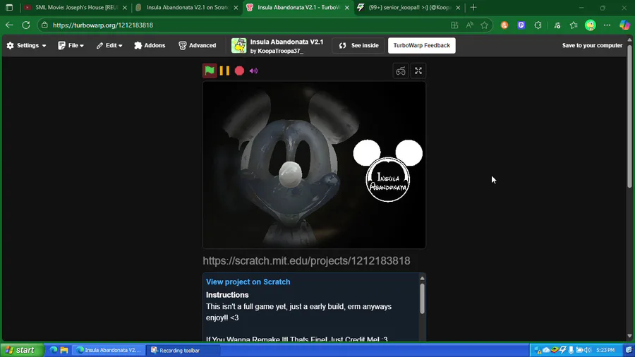Open a new browser tab
Image resolution: width=635 pixels, height=357 pixels.
[473, 7]
